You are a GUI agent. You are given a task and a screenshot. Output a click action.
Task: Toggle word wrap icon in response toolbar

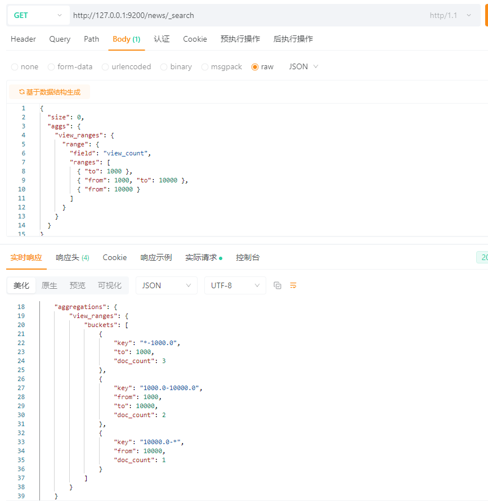(293, 285)
